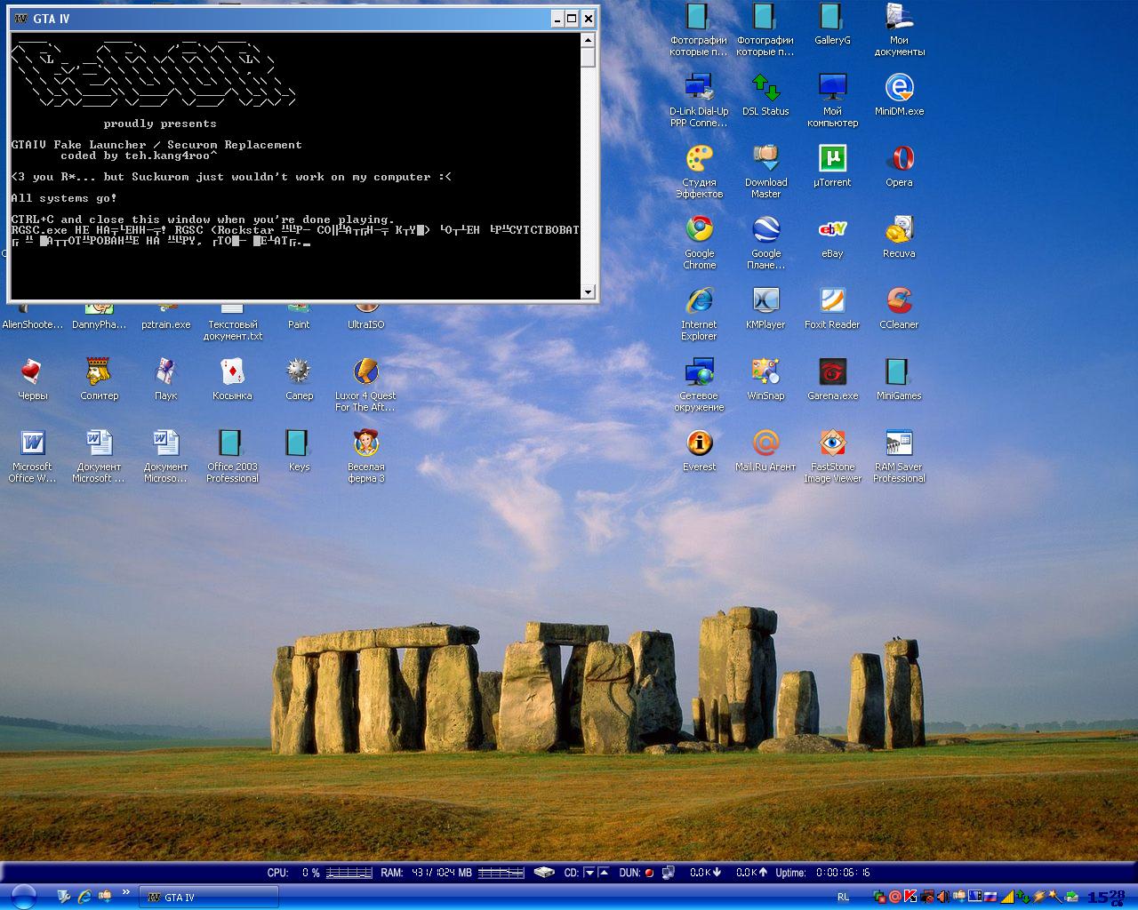Open Мой компьютер desktop icon
Screen dimensions: 1138x910
832,100
